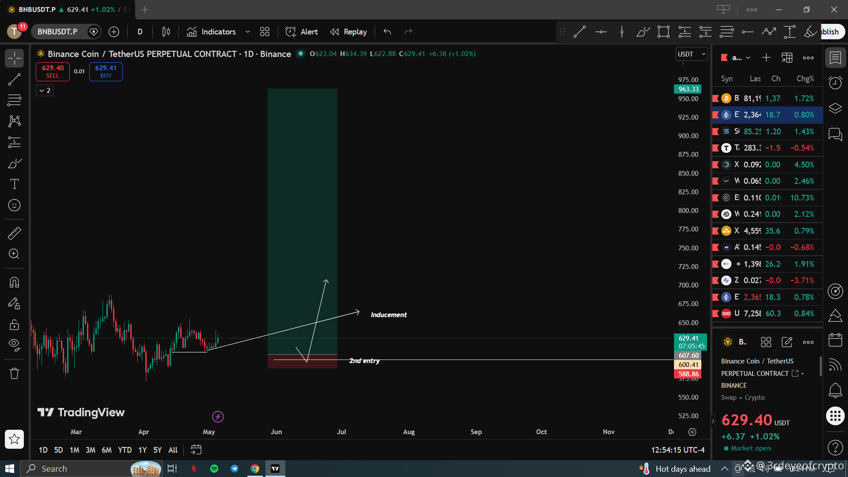The image size is (848, 477).
Task: Toggle stay in drawing mode
Action: pyautogui.click(x=15, y=303)
